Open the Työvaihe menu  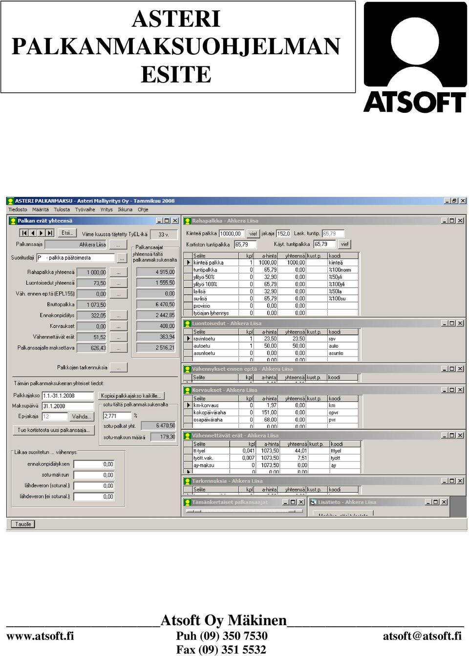85,210
